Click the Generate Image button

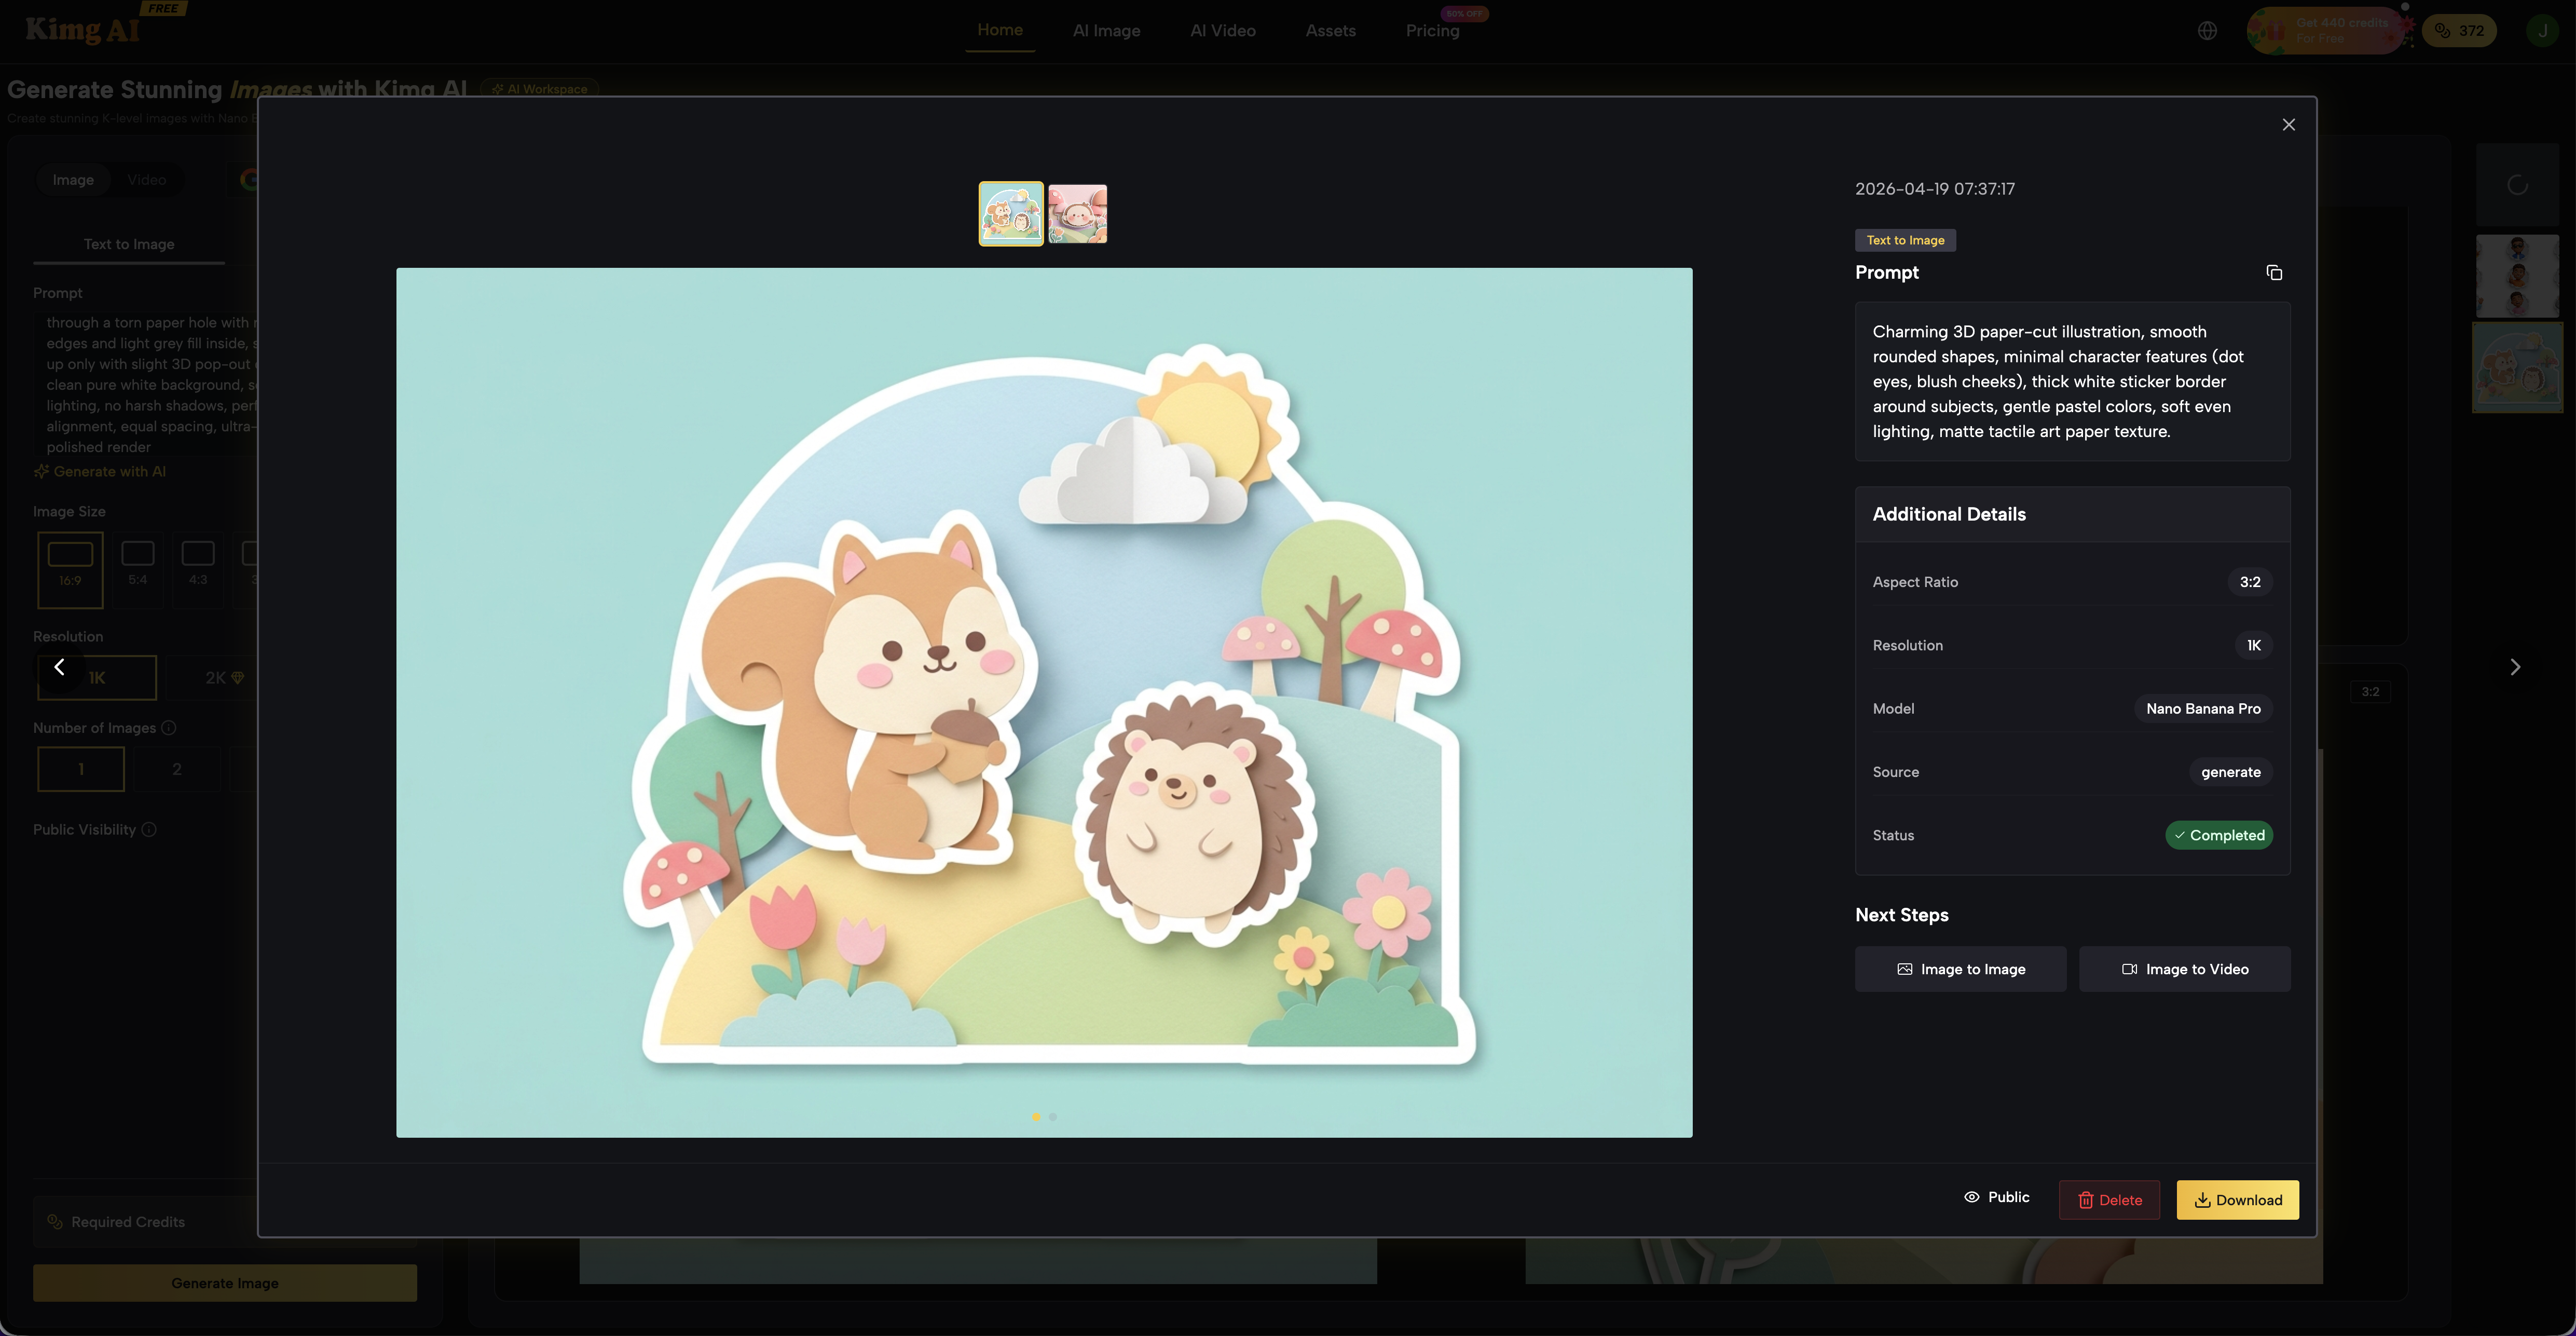coord(225,1282)
